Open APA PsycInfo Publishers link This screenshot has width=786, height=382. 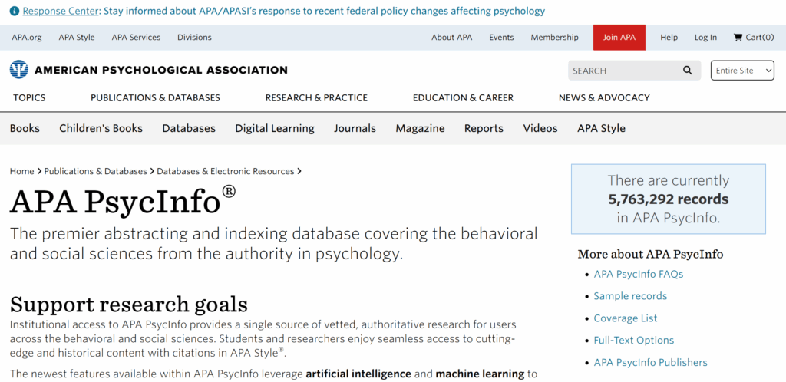[x=650, y=362]
